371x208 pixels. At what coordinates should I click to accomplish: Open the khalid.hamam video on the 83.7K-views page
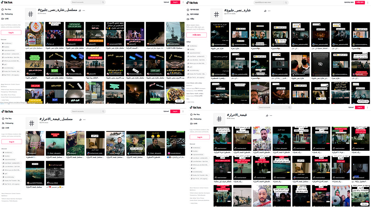point(175,34)
